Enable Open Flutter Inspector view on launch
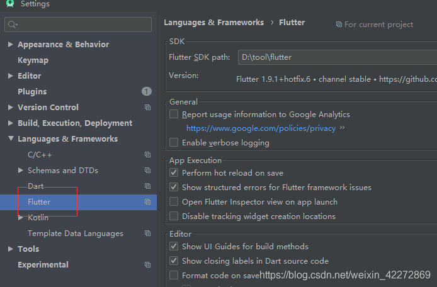This screenshot has height=287, width=437. click(174, 201)
